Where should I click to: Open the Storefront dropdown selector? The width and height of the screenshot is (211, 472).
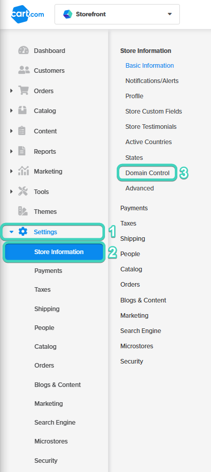point(117,14)
